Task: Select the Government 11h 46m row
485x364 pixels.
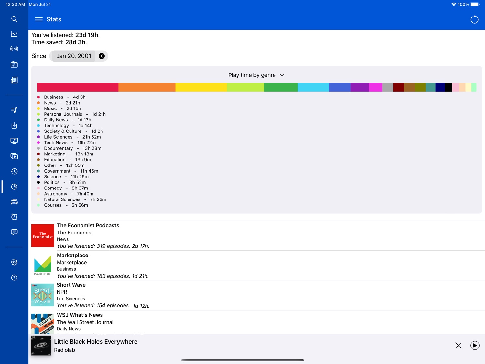Action: click(68, 171)
